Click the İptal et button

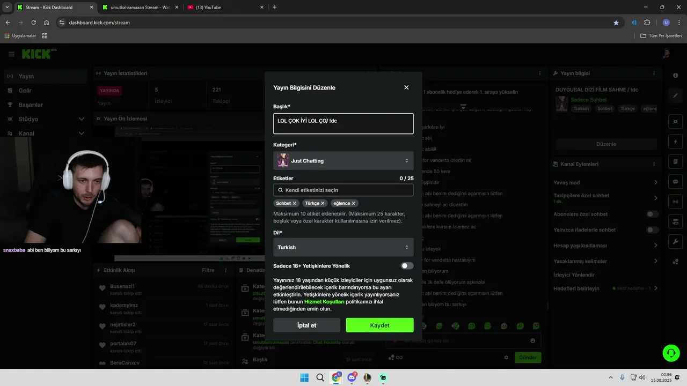coord(306,325)
